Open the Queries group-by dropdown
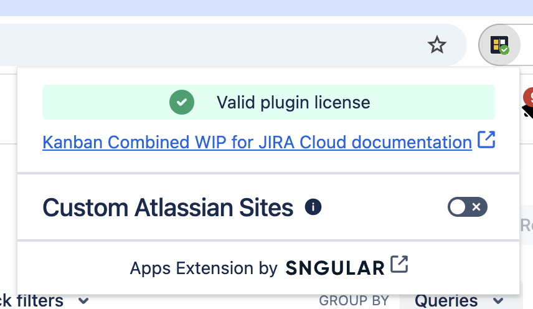Viewport: 533px width, 309px height. 460,301
